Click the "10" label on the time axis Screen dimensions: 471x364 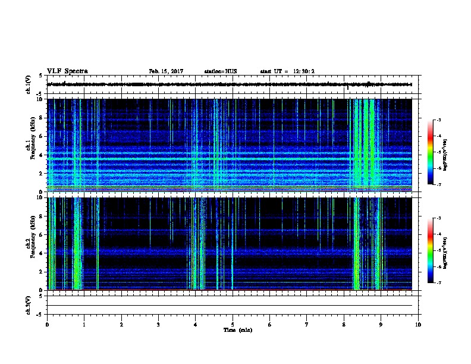418,325
